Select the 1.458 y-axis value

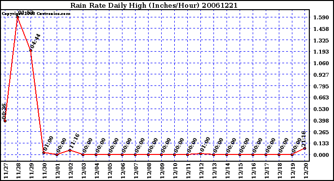pyautogui.click(x=321, y=29)
